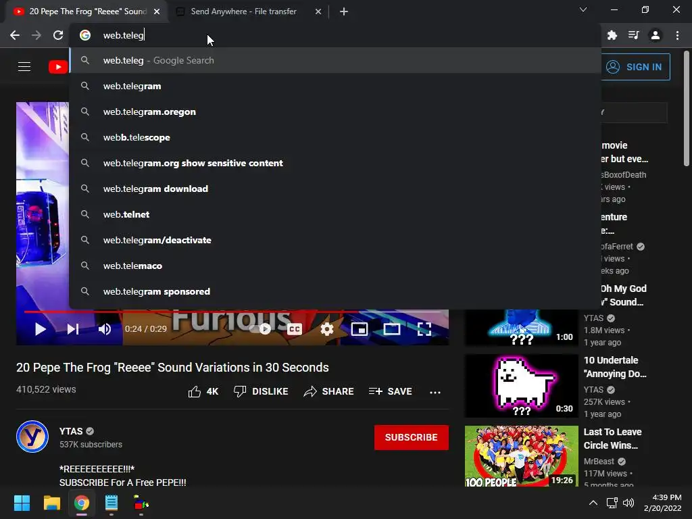Image resolution: width=692 pixels, height=519 pixels.
Task: Reload the current page
Action: click(x=58, y=35)
